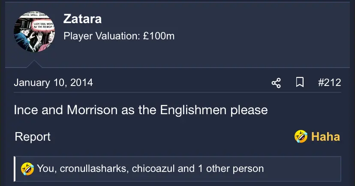Viewport: 355px width, 186px height.
Task: Click the blue left border of the reactions bar
Action: click(15, 168)
